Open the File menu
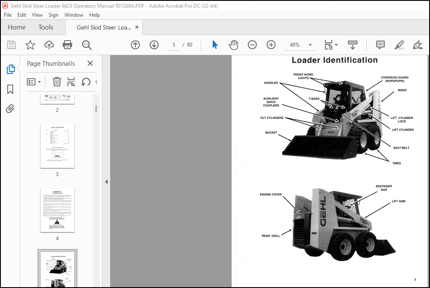 [8, 15]
